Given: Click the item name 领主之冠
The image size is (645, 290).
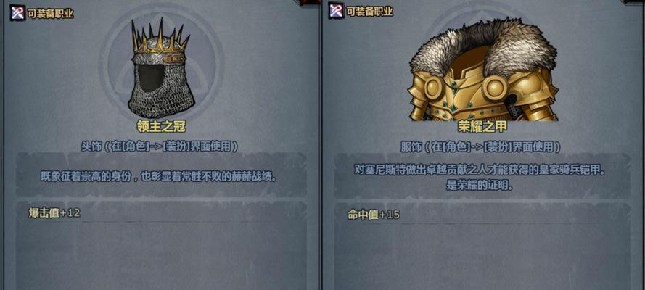Looking at the screenshot, I should (x=161, y=127).
